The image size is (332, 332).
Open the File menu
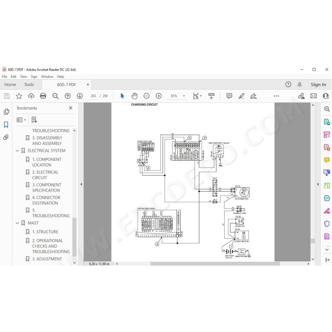(4, 76)
